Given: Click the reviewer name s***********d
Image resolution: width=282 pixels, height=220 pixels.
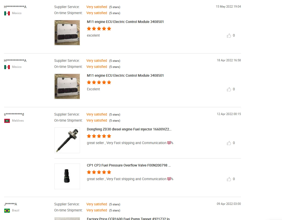Looking at the screenshot, I should (x=14, y=115).
